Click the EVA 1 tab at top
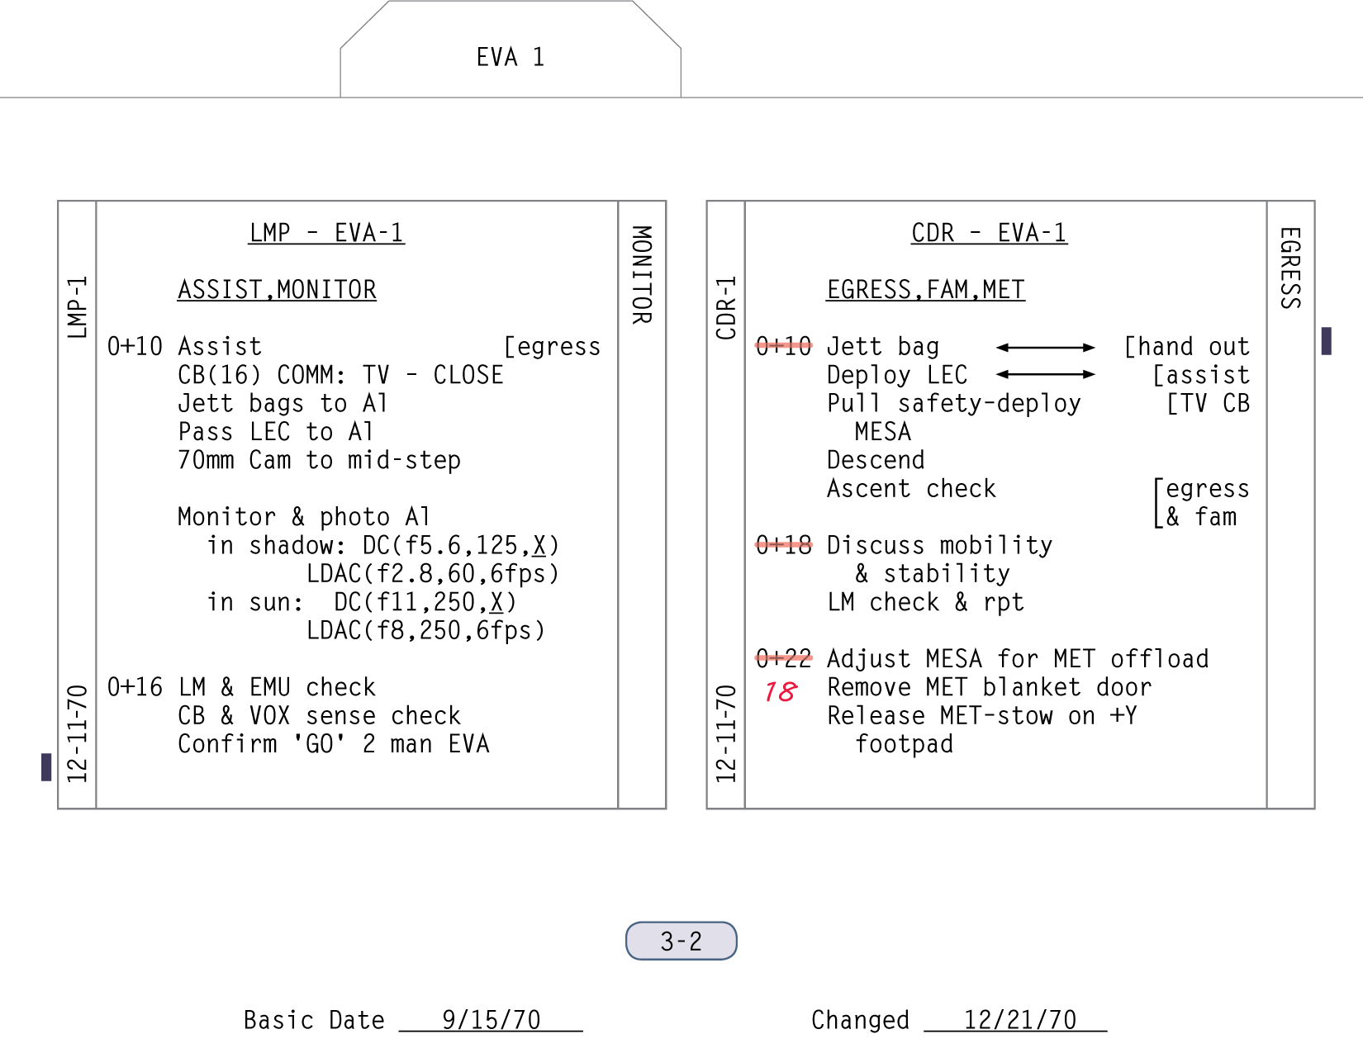 (x=511, y=57)
